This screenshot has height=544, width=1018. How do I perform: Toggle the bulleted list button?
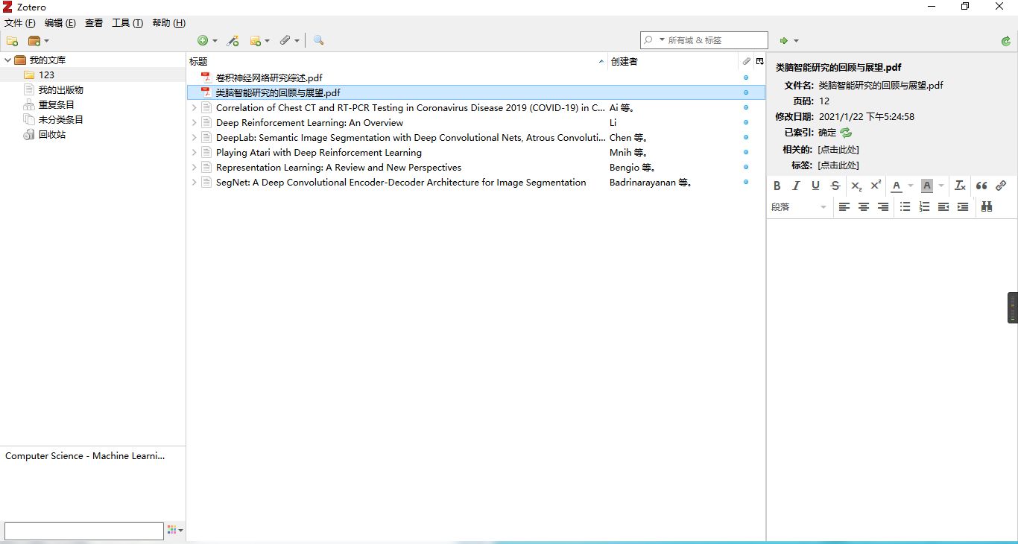pyautogui.click(x=905, y=206)
